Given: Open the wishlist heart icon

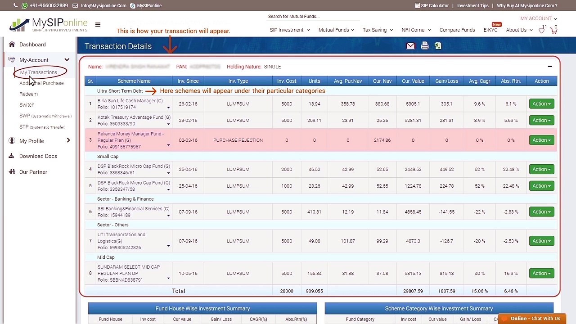Looking at the screenshot, I should tap(542, 30).
